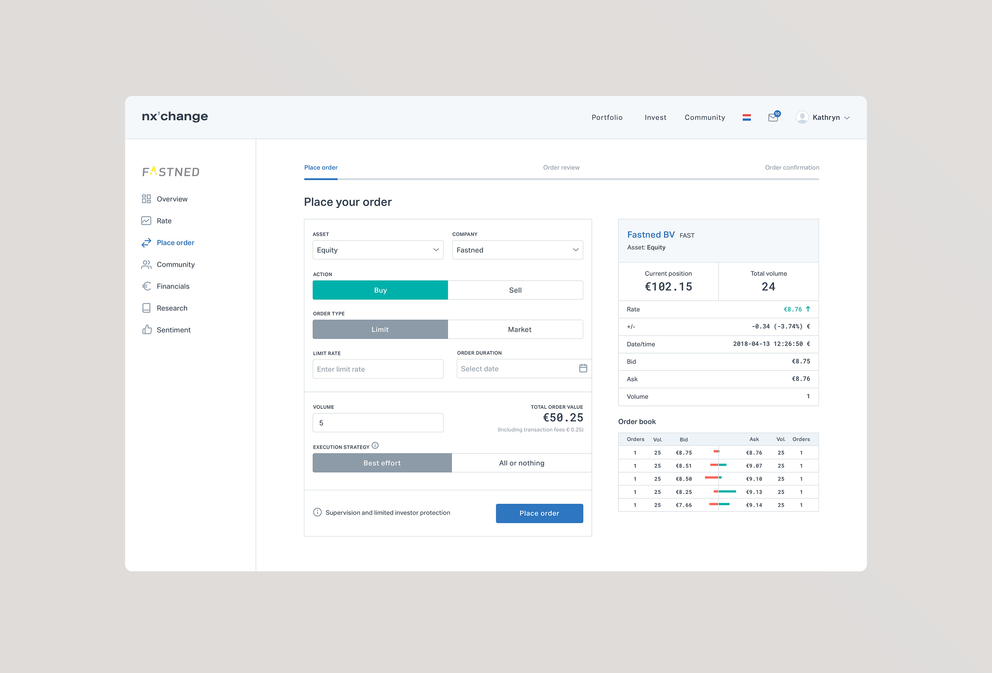This screenshot has height=673, width=992.
Task: Click the Financials euro icon
Action: tap(146, 286)
